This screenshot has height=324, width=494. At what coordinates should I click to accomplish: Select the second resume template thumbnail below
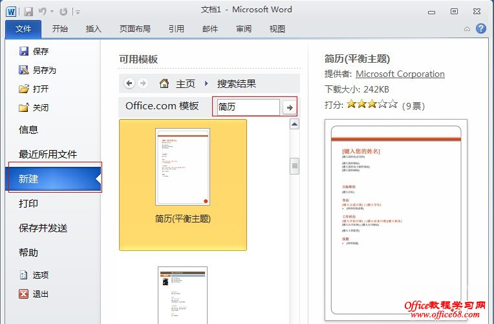tap(183, 296)
